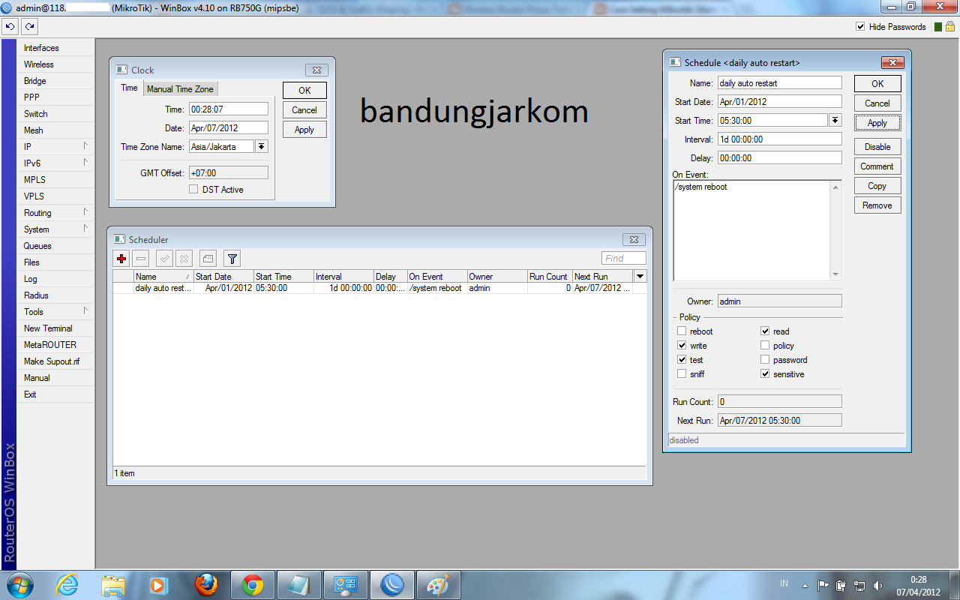Click the Find field in Scheduler

(623, 259)
